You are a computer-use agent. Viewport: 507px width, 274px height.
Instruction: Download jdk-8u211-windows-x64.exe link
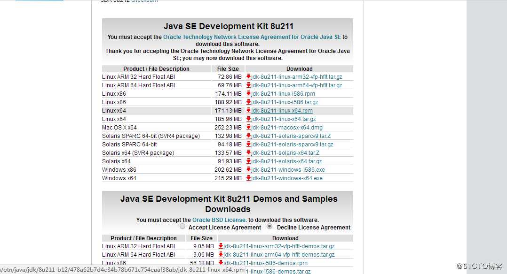[287, 178]
